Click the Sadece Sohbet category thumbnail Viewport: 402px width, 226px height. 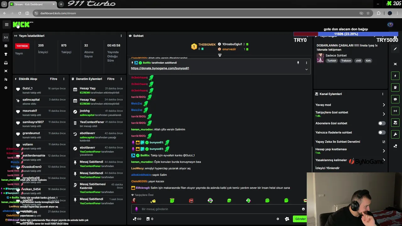[x=320, y=58]
